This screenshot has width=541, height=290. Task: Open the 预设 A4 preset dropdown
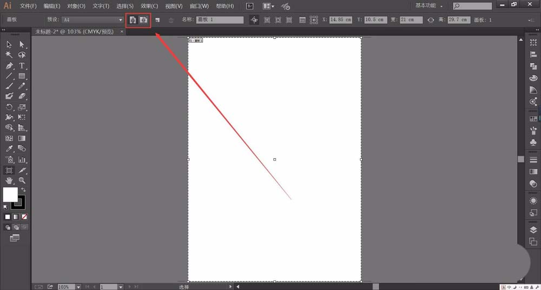(121, 20)
